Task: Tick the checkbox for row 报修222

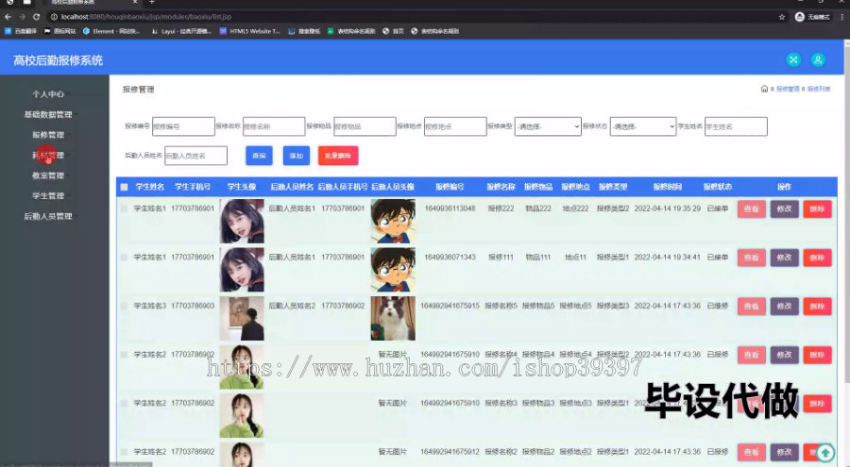Action: coord(124,208)
